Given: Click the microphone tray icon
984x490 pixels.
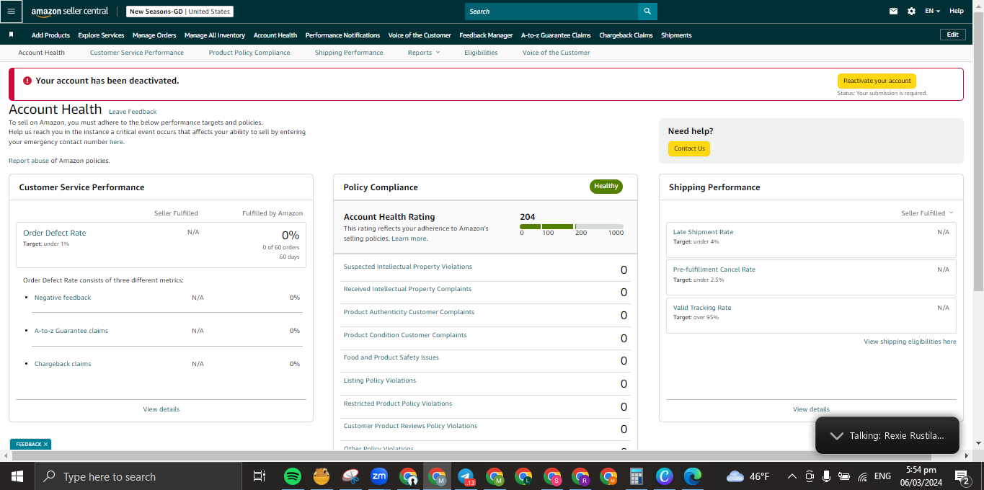Looking at the screenshot, I should click(x=826, y=476).
